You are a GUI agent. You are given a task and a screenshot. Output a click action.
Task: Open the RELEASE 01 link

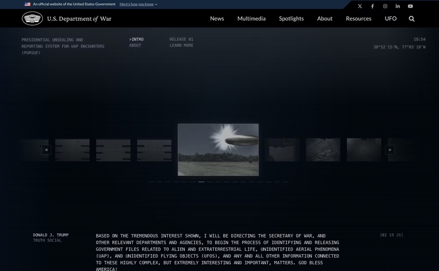181,40
